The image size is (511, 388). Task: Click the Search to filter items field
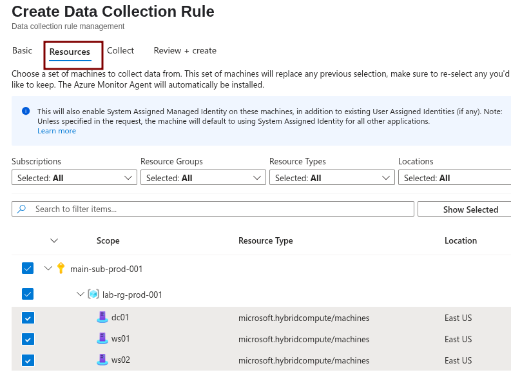click(x=213, y=209)
